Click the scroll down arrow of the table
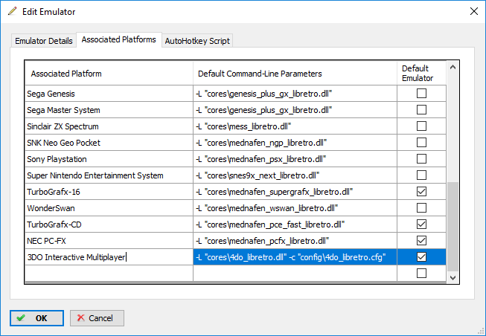Screen dimensions: 486x336 (x=453, y=277)
